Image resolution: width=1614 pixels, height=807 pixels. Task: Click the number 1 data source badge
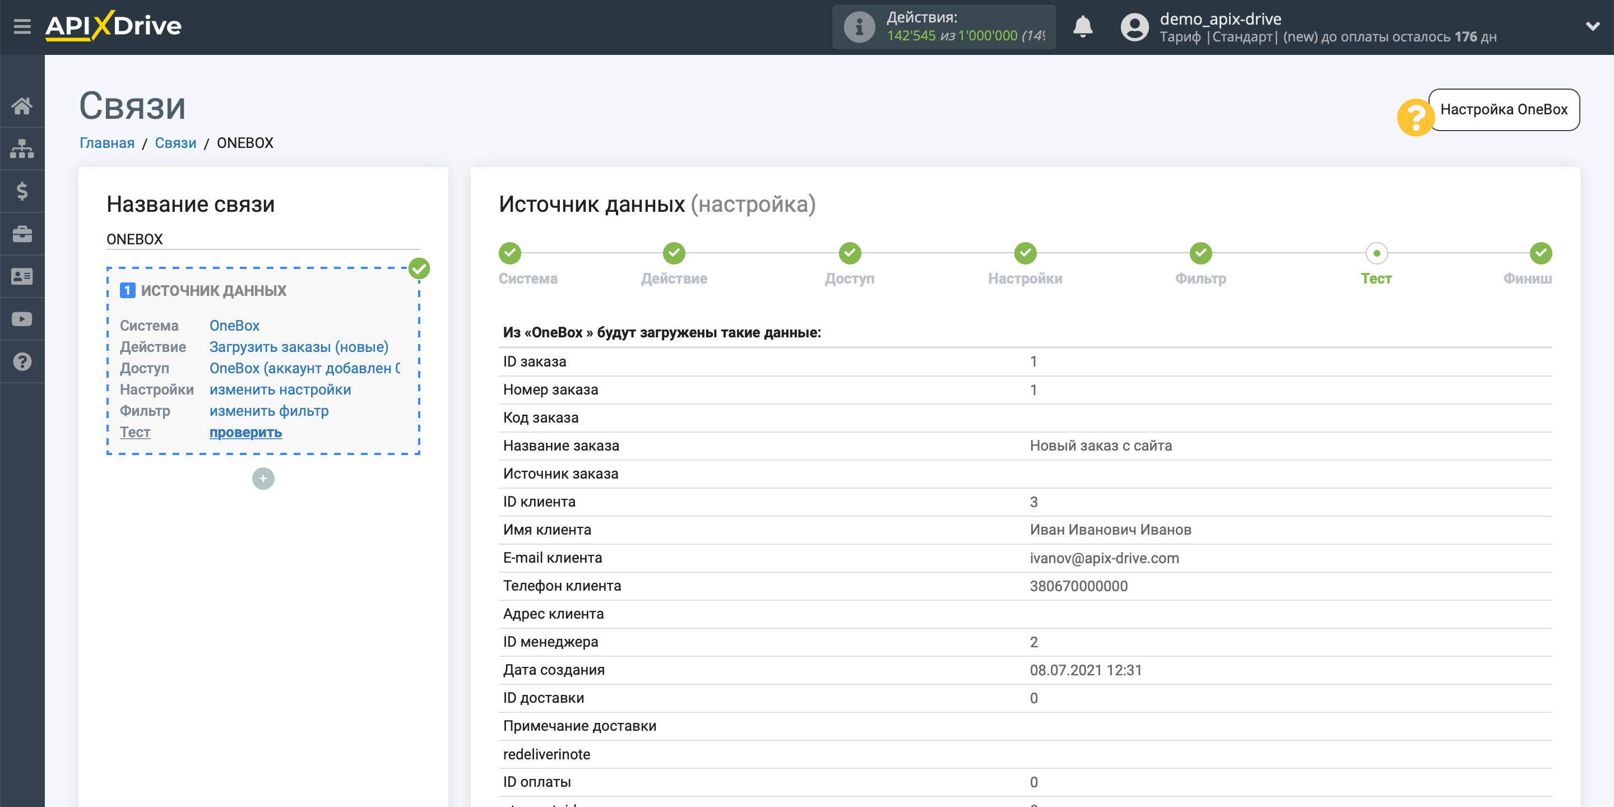127,290
